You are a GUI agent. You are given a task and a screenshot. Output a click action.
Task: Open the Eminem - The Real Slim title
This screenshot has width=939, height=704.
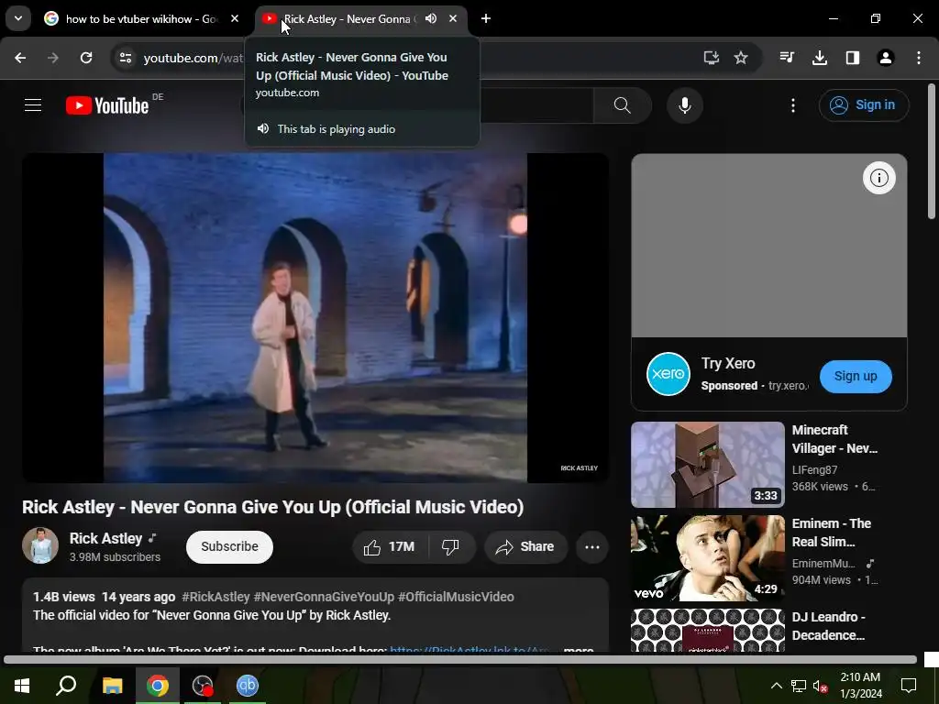(x=831, y=533)
